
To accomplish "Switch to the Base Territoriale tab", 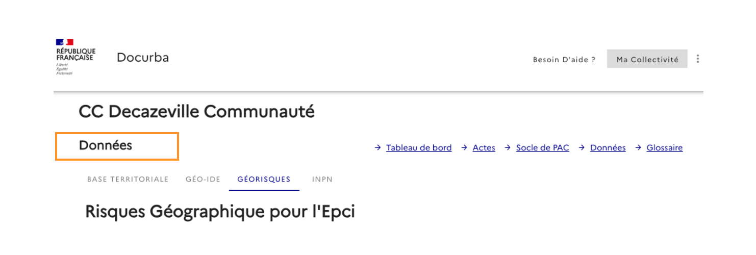I will tap(128, 180).
